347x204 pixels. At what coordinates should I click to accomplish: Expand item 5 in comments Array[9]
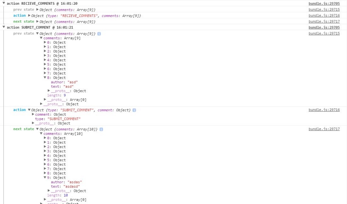(45, 64)
